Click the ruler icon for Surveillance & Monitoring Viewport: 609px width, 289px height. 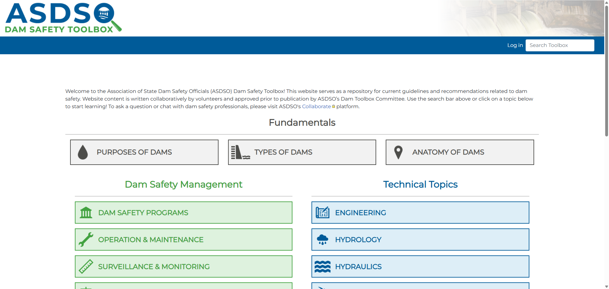(86, 266)
